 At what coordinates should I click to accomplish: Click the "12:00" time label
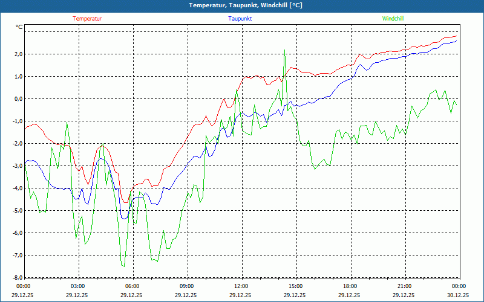click(241, 286)
